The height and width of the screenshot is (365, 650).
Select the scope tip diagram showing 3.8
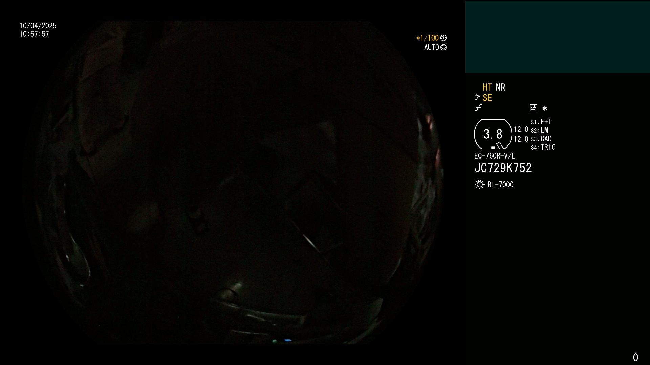coord(493,134)
